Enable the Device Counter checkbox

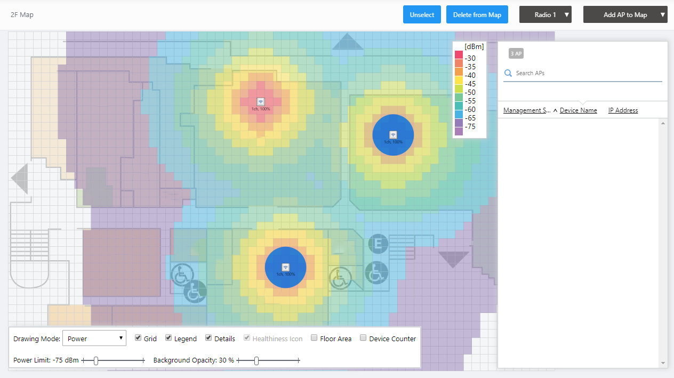click(x=363, y=338)
